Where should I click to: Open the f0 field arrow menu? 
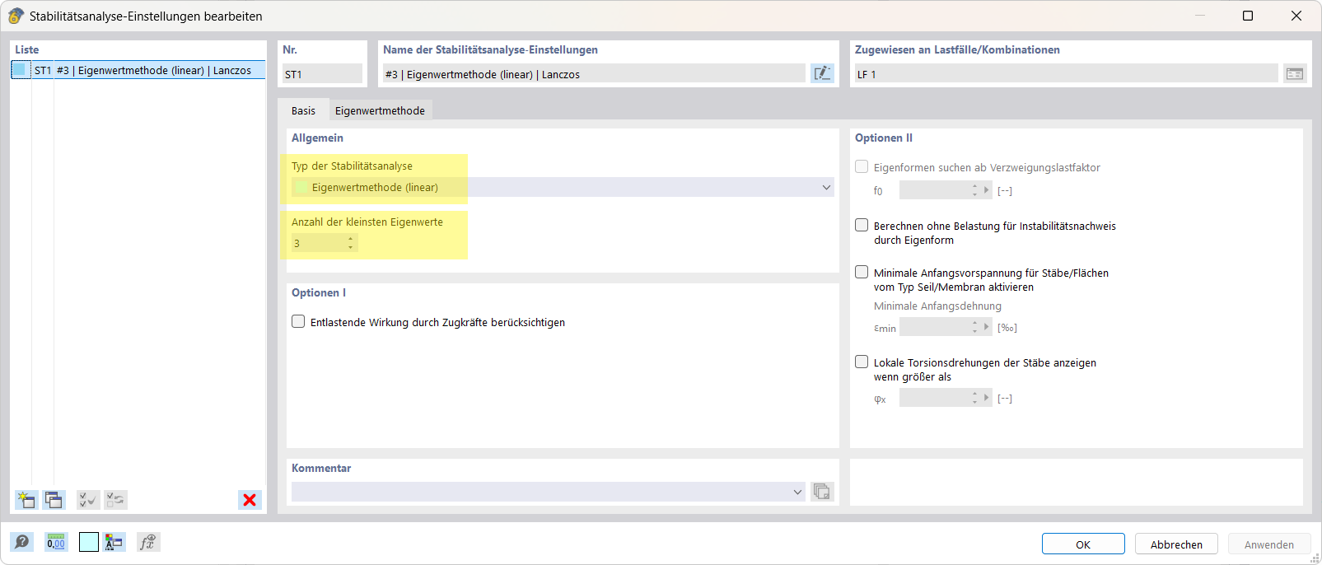click(x=986, y=190)
